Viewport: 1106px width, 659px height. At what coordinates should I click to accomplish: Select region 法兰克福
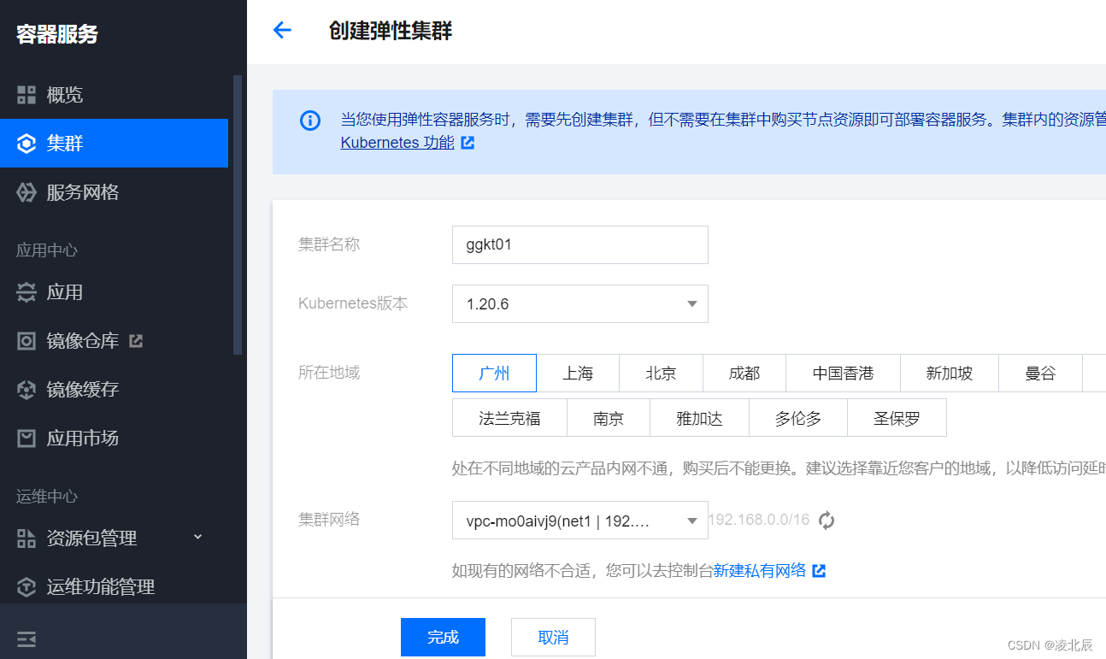click(509, 418)
